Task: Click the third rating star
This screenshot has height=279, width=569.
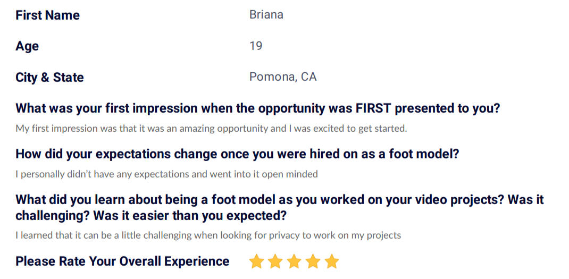Action: click(x=294, y=261)
